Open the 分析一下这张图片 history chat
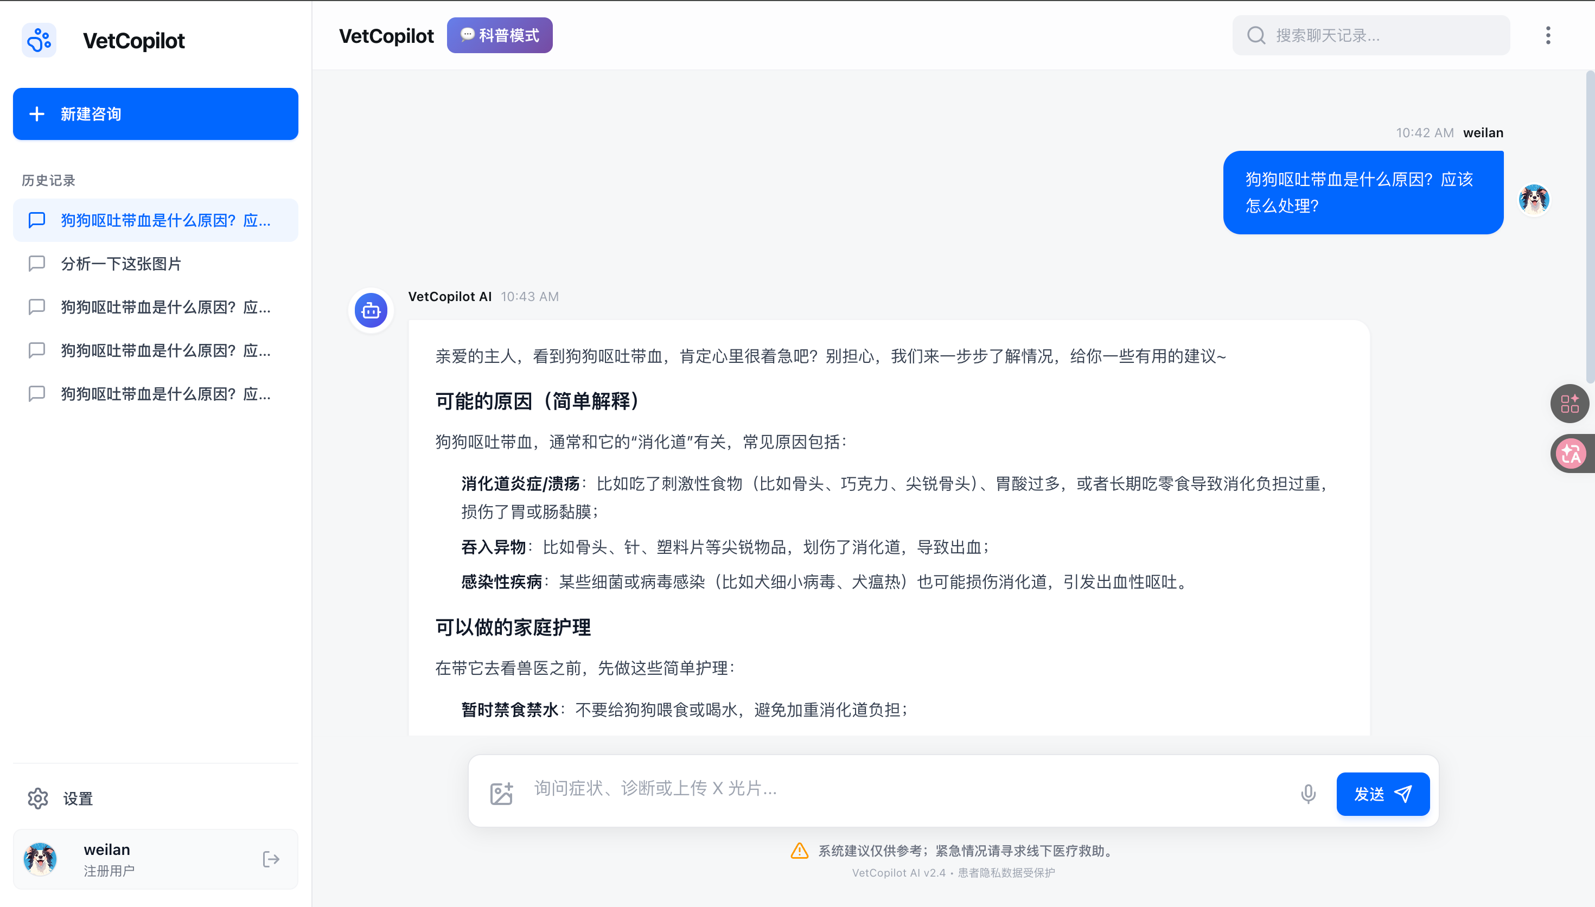This screenshot has height=907, width=1595. point(155,264)
